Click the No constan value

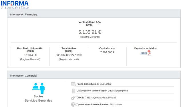pyautogui.click(x=116, y=104)
